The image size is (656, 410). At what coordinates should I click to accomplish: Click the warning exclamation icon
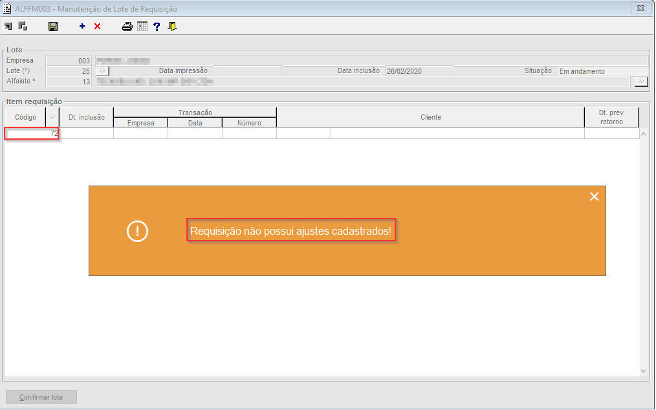point(137,231)
